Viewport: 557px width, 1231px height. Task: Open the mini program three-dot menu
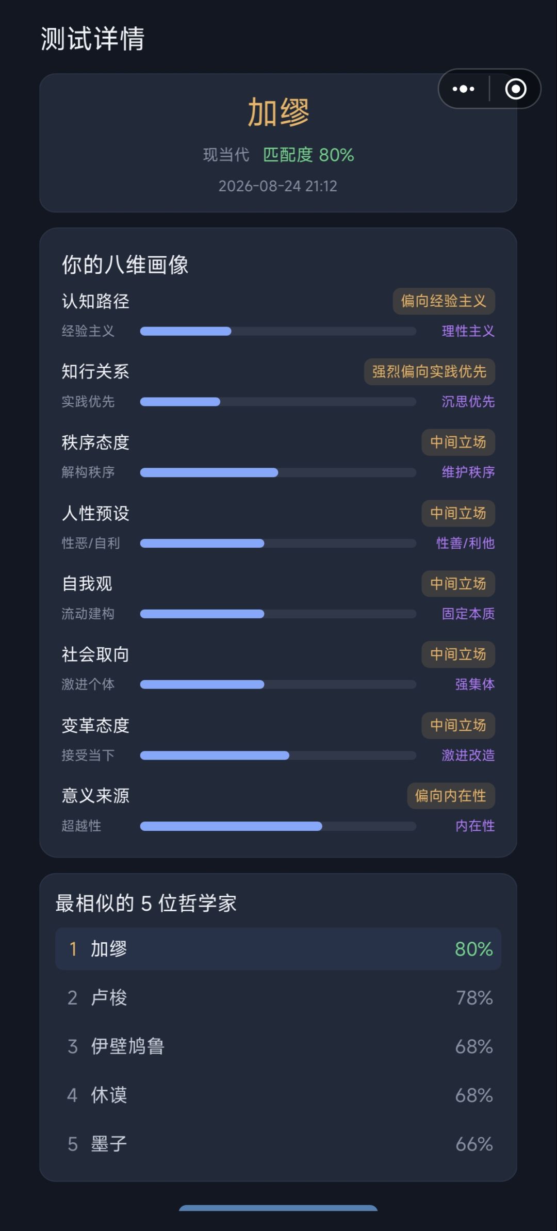click(x=463, y=89)
